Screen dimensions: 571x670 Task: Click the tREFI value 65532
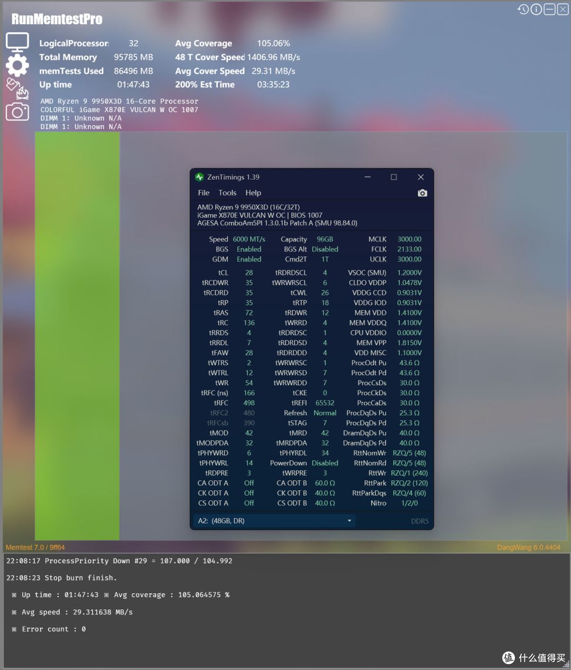coord(325,404)
